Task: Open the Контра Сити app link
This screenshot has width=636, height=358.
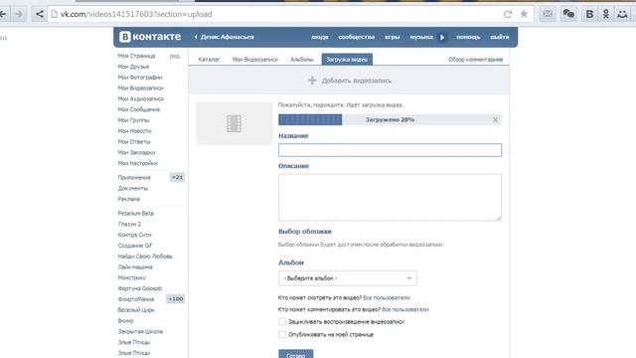Action: (135, 235)
